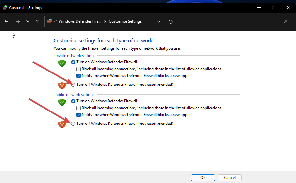Click the double-chevron before Windows Defender breadcrumb
Viewport: 296px width, 183px height.
point(55,21)
